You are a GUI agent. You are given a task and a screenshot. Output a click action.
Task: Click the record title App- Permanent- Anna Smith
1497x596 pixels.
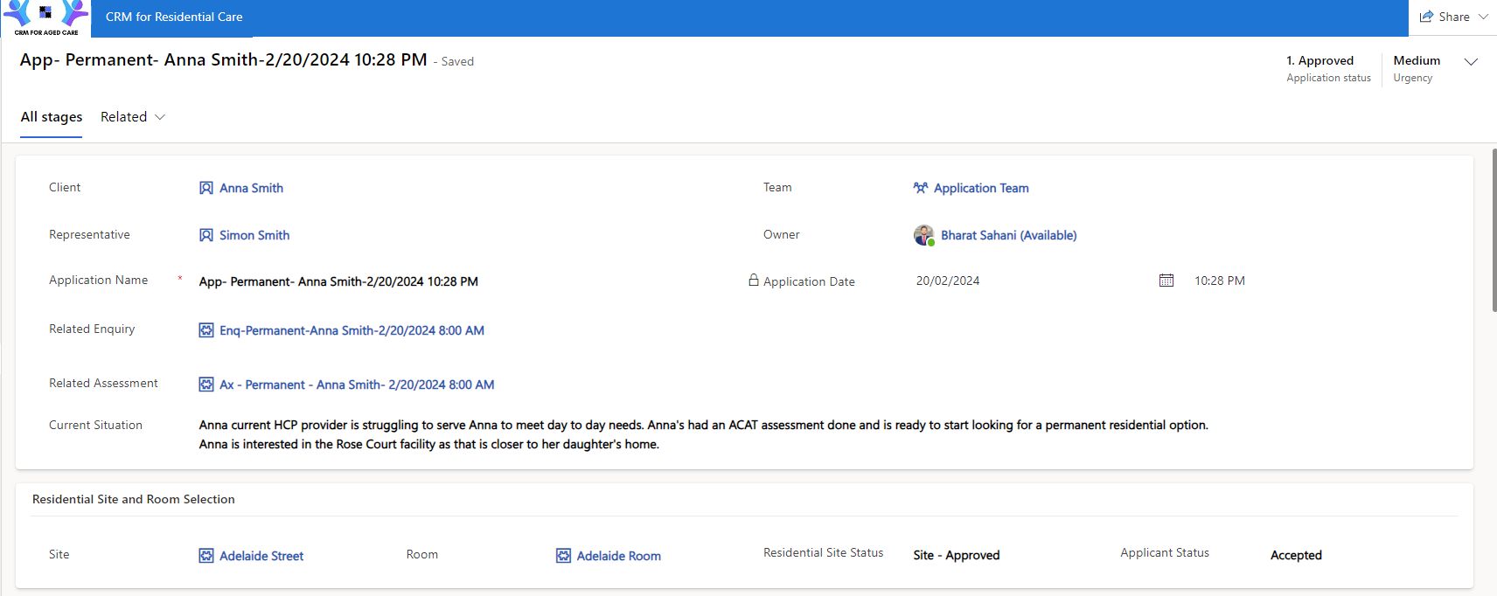tap(224, 59)
